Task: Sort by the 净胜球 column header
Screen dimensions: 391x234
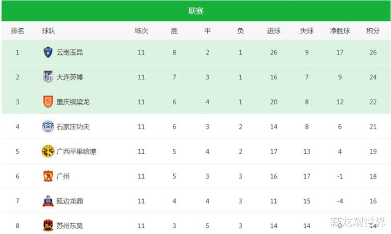Action: (340, 31)
